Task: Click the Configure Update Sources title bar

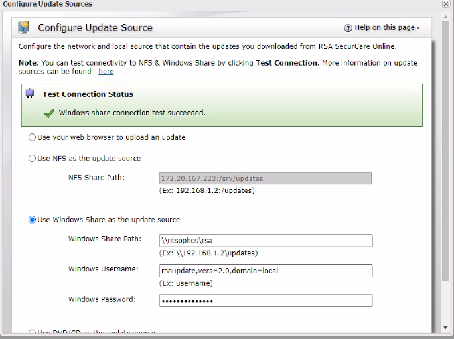Action: (199, 4)
